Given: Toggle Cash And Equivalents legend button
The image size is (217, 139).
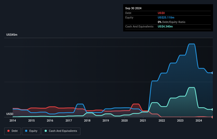Looking at the screenshot, I should pos(61,131).
